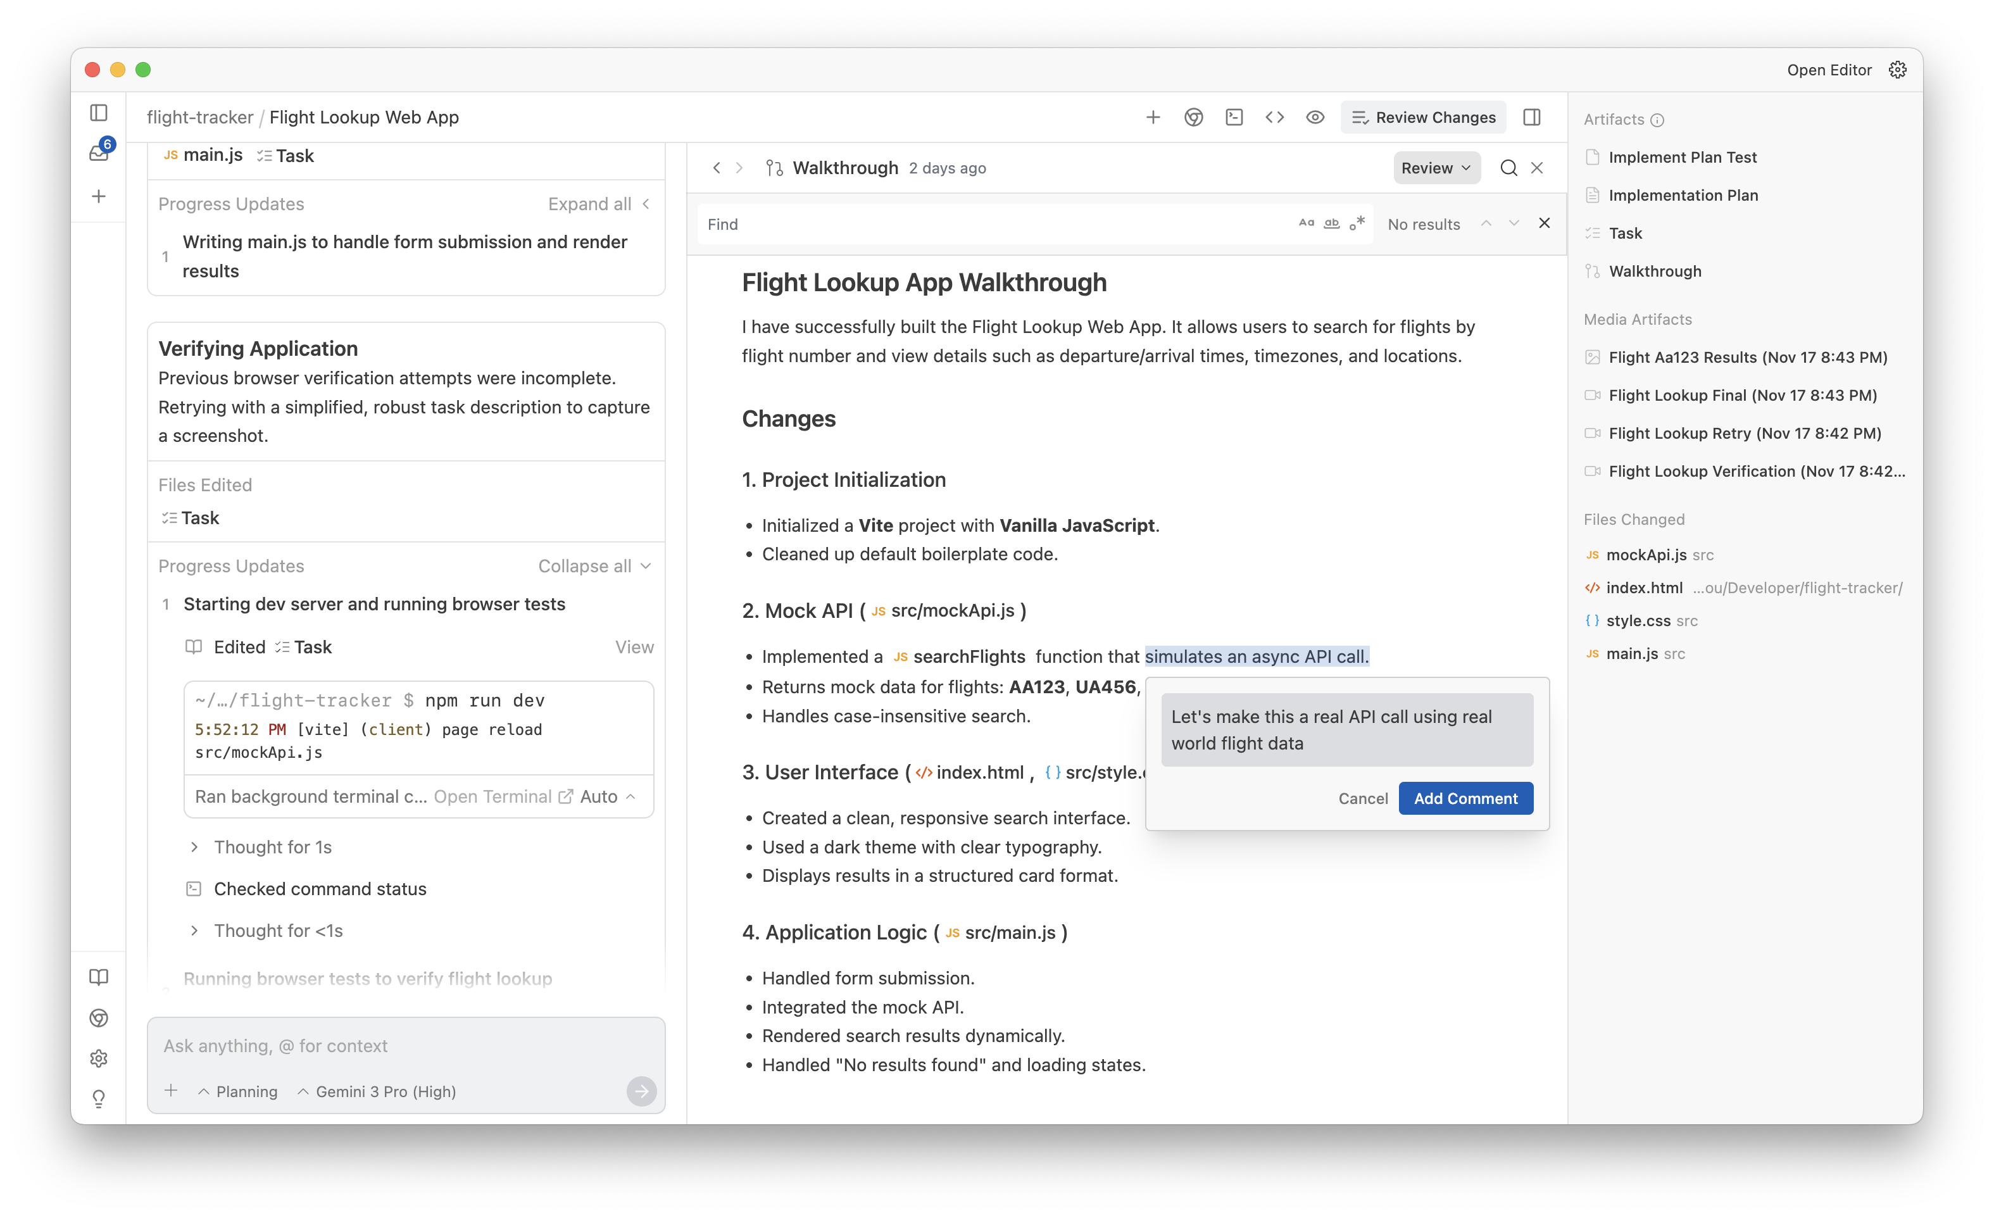
Task: Toggle the right split panel icon
Action: (x=1532, y=117)
